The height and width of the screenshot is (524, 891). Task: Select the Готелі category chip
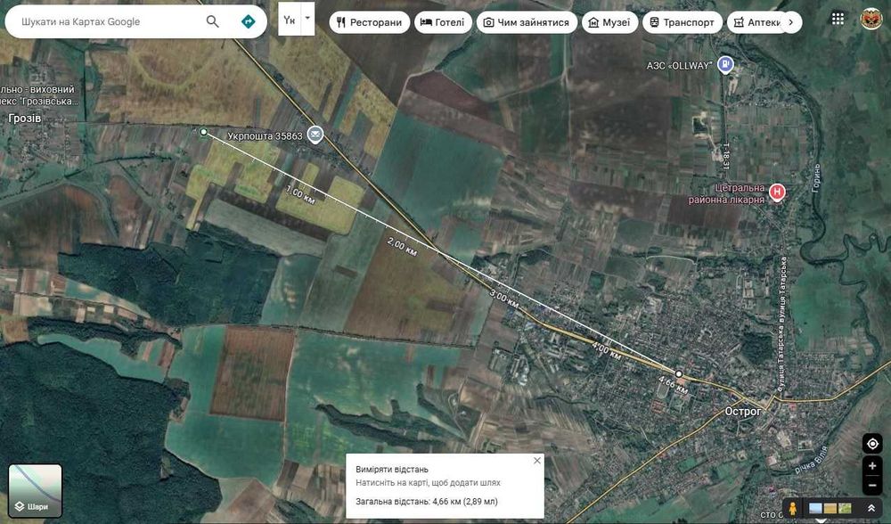click(x=443, y=22)
